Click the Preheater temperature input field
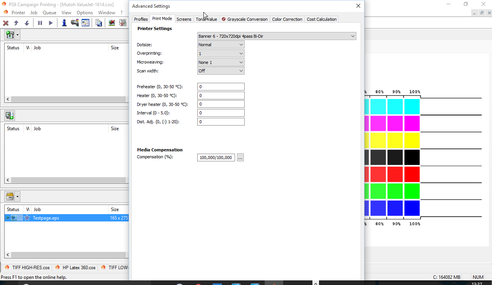 pos(221,87)
